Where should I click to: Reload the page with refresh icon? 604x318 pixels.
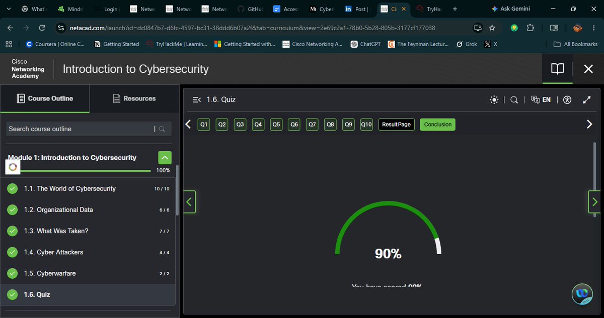tap(42, 28)
